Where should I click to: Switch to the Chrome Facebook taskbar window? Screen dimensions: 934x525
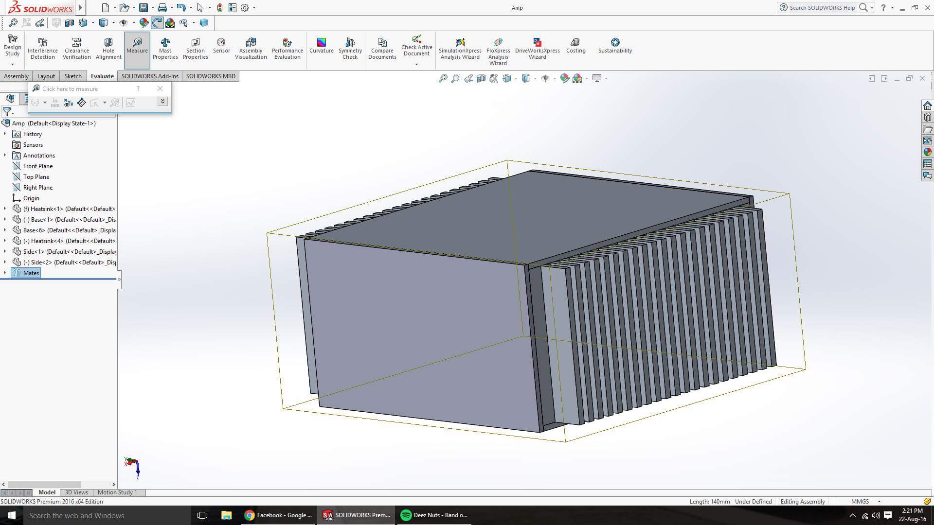[278, 515]
